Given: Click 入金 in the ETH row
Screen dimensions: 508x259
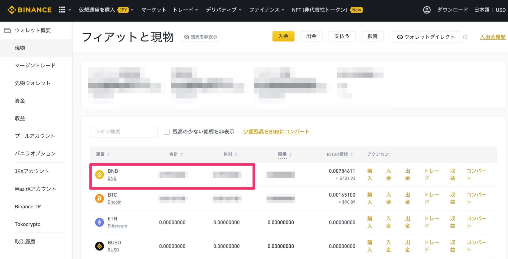Looking at the screenshot, I should coord(389,222).
